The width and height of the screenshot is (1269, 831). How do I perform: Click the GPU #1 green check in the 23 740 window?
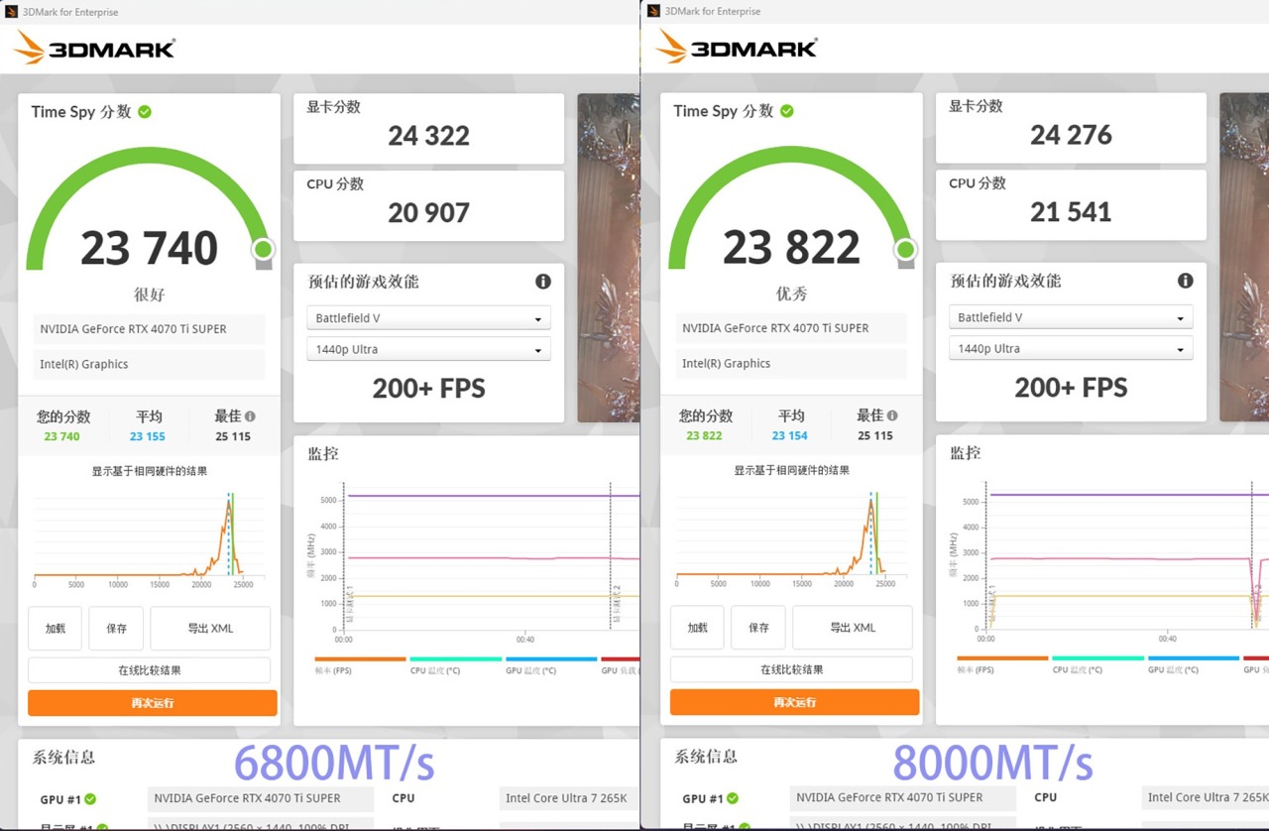(90, 799)
